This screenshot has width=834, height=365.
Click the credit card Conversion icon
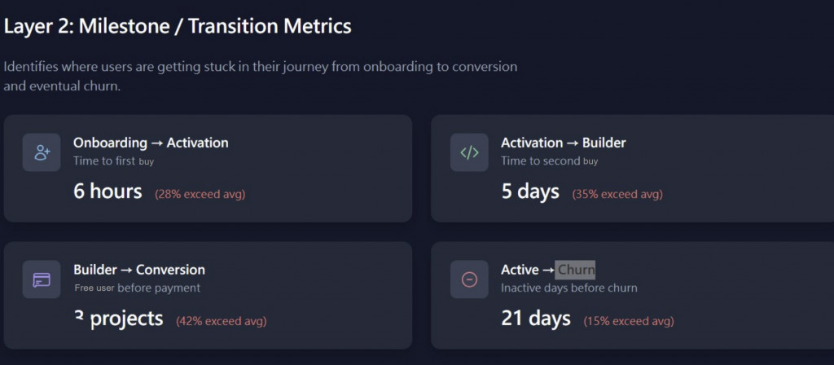[42, 279]
